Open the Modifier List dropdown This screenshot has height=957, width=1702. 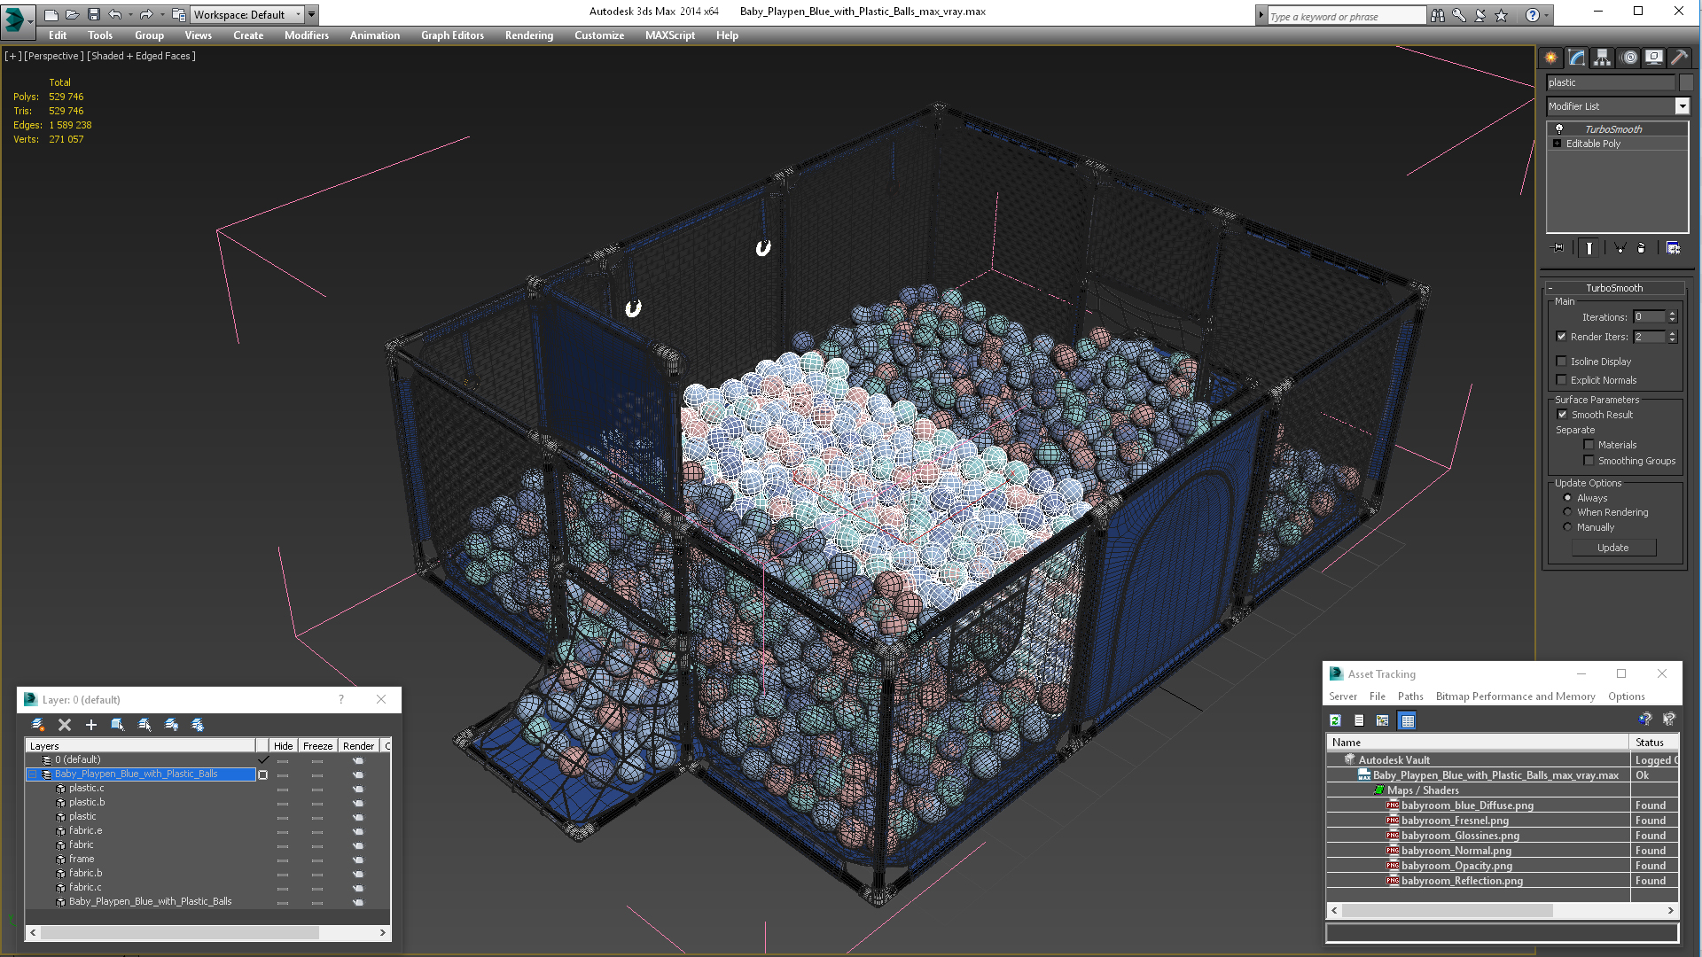pyautogui.click(x=1682, y=106)
